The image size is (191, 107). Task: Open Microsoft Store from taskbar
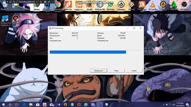click(38, 104)
